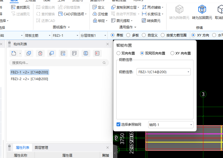
Task: Click the blue list-lines icon in 构件列表
Action: (x=86, y=53)
